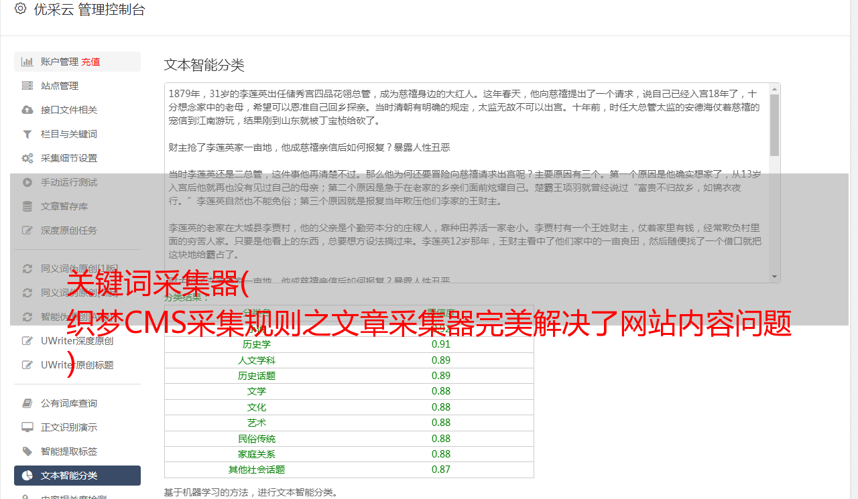Click the text area scrollbar up arrow
Image resolution: width=858 pixels, height=499 pixels.
coord(775,88)
